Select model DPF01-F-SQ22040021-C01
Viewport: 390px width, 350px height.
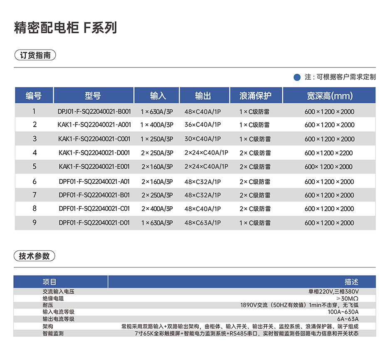tap(94, 209)
